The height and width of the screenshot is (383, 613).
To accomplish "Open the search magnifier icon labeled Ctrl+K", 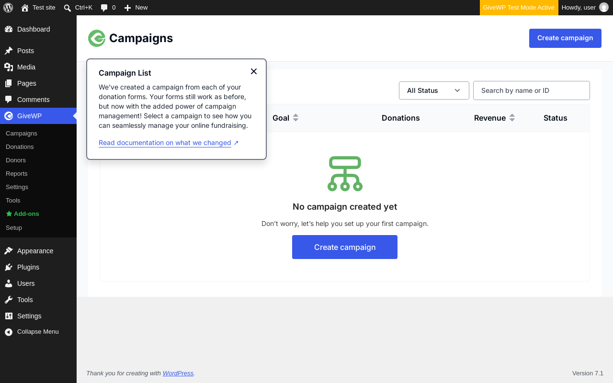I will pos(68,8).
